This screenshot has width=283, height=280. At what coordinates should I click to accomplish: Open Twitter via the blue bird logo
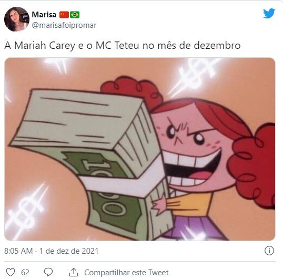[269, 13]
